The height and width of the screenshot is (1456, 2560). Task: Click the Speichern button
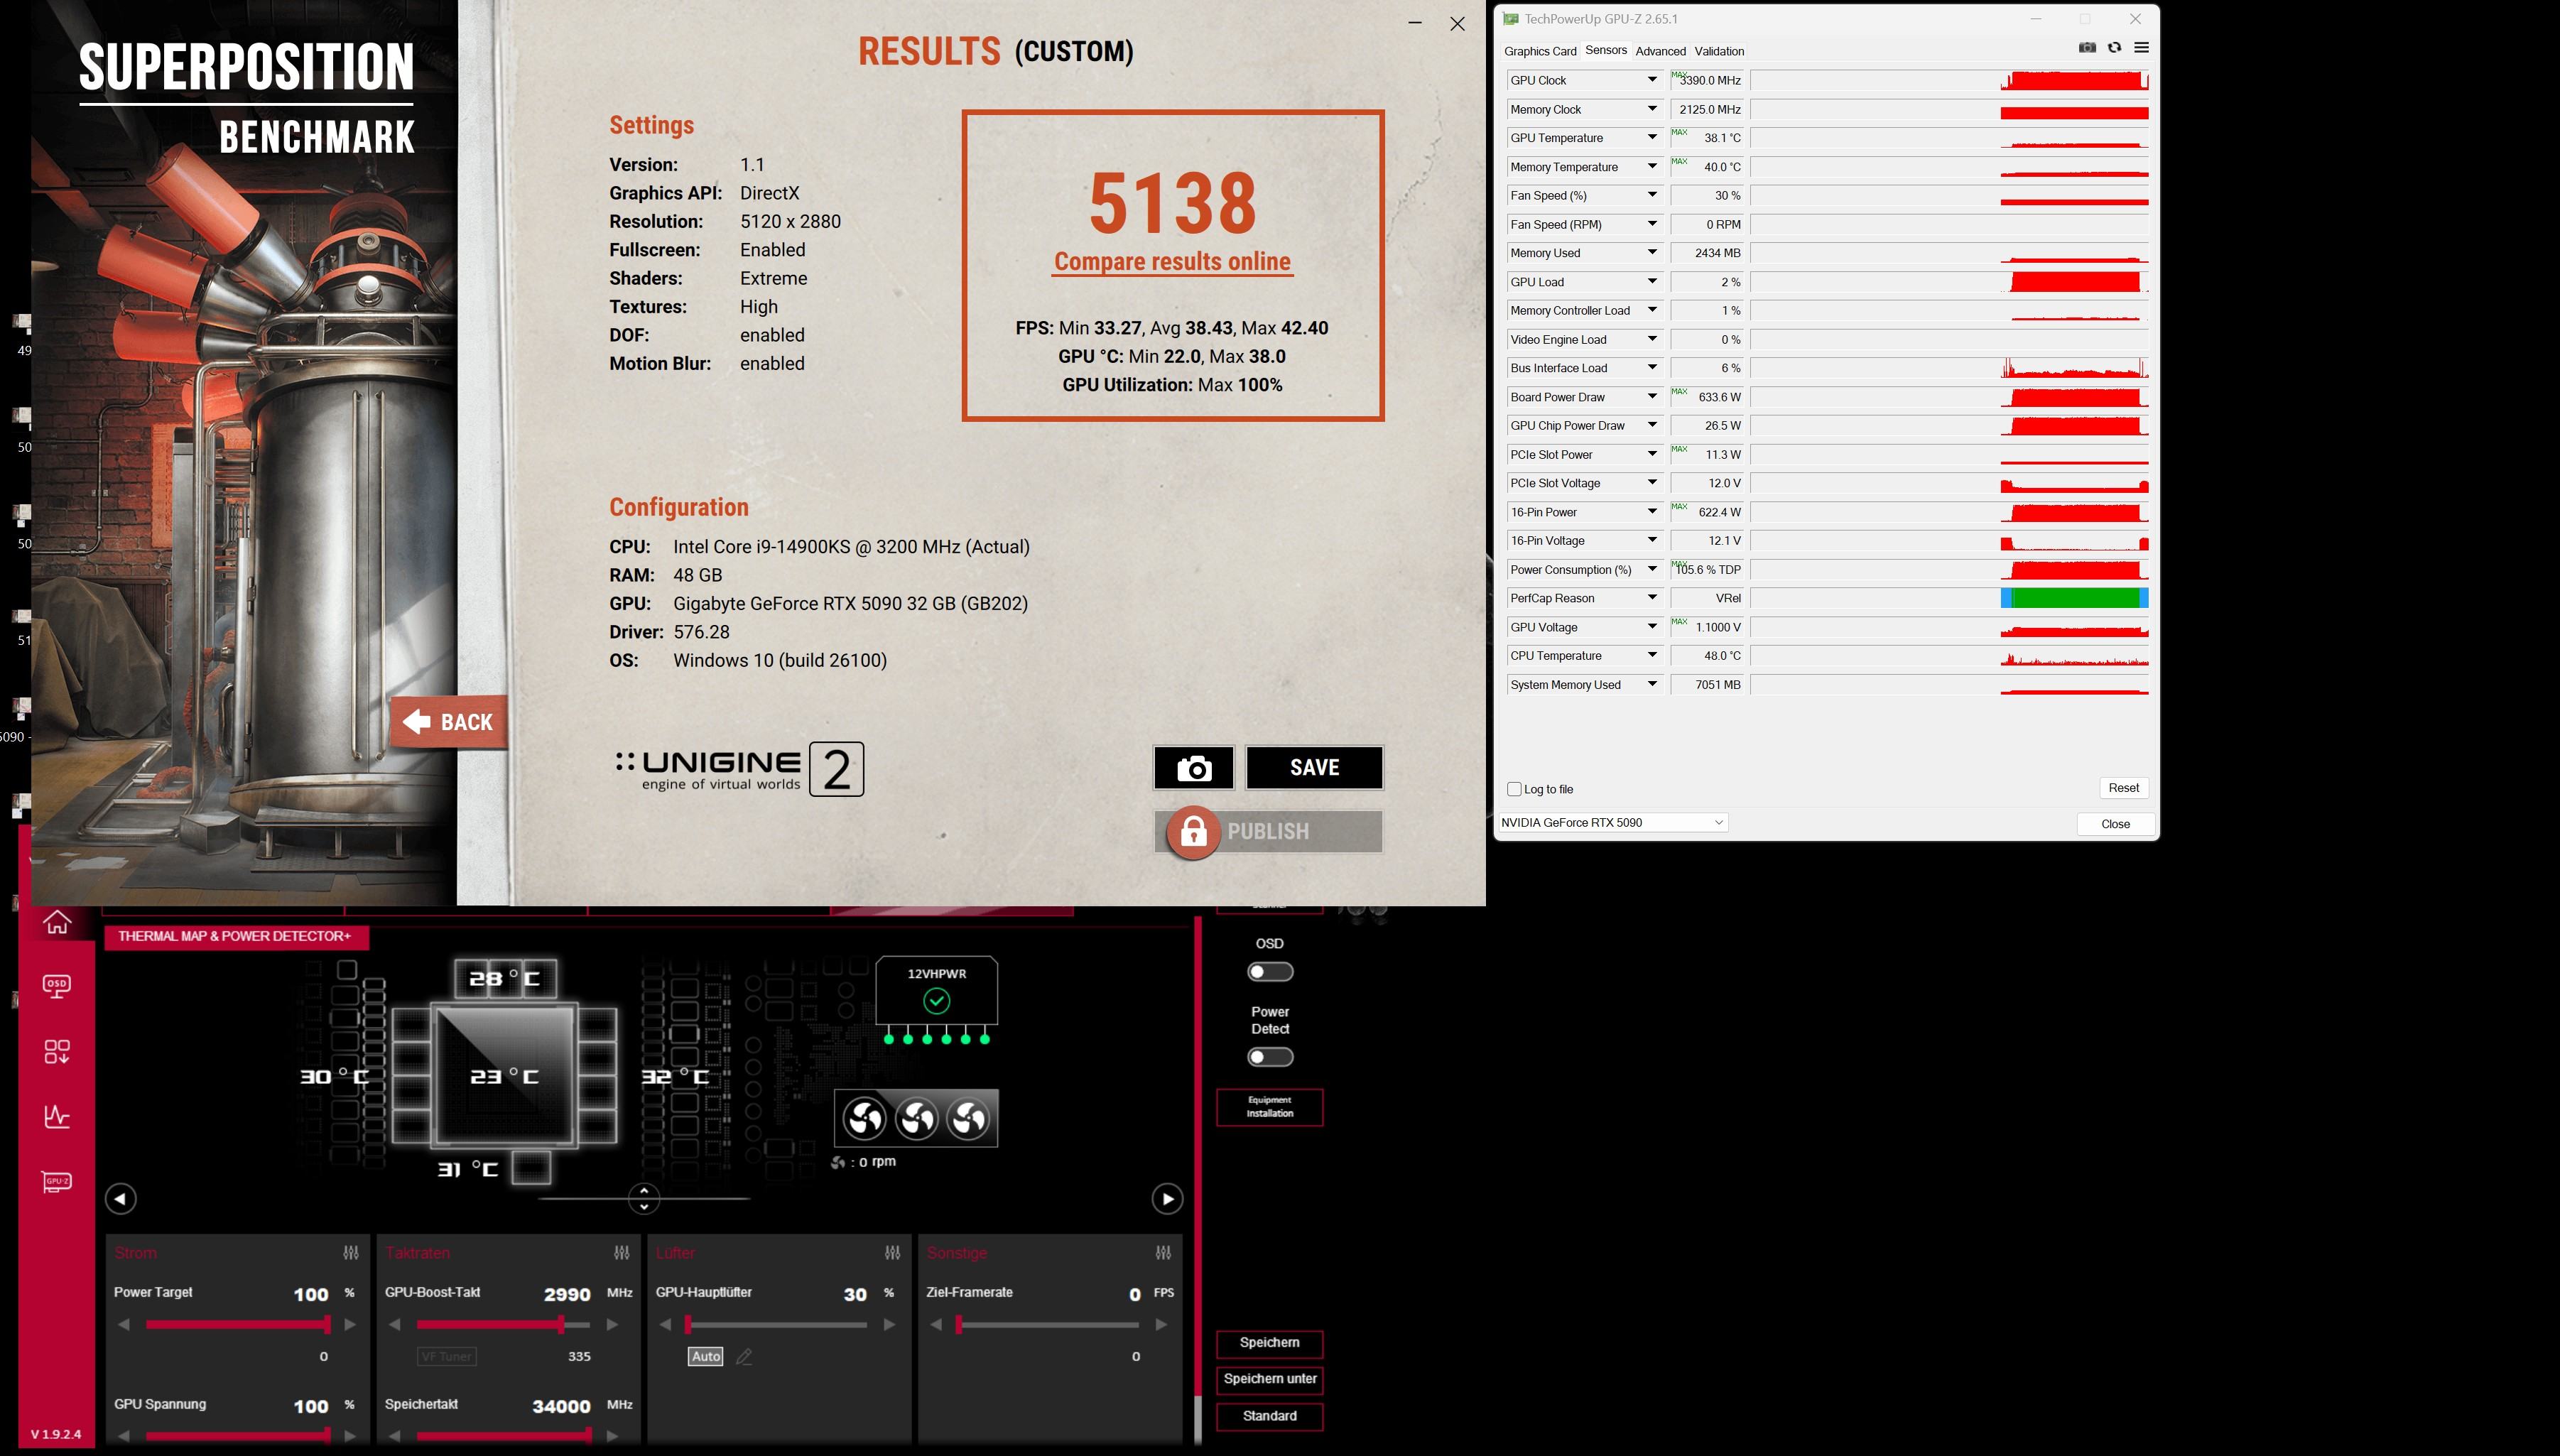click(1269, 1343)
